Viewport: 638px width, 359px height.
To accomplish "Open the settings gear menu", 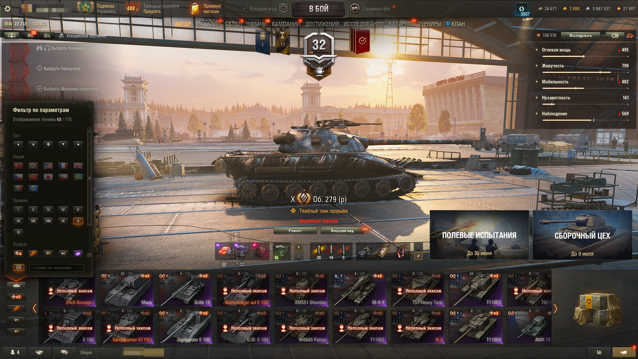I will tap(7, 8).
